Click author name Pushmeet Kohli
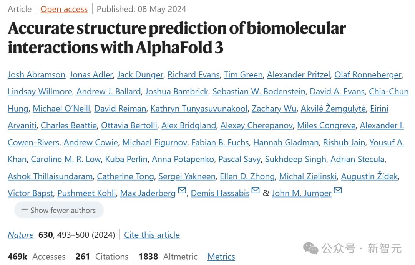 coord(86,193)
